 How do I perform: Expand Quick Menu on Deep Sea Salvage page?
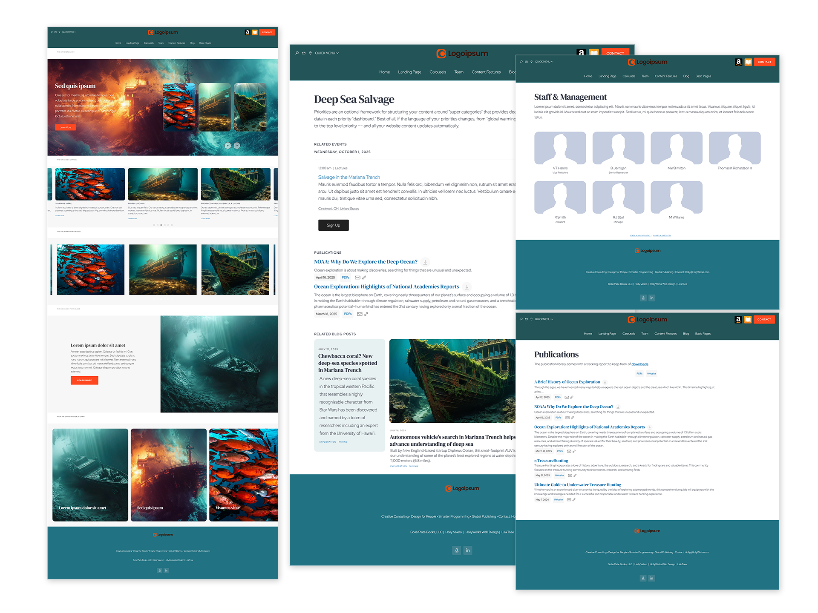[327, 53]
